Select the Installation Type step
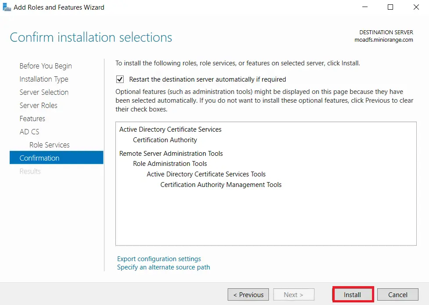Viewport: 429px width, 305px height. (44, 79)
